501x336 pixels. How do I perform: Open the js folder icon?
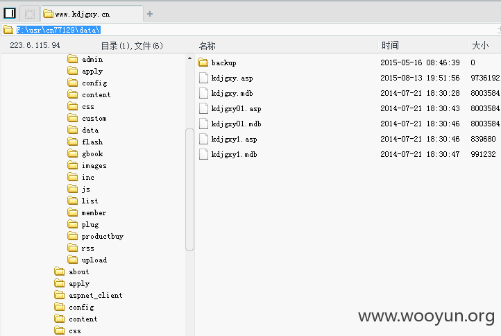73,189
